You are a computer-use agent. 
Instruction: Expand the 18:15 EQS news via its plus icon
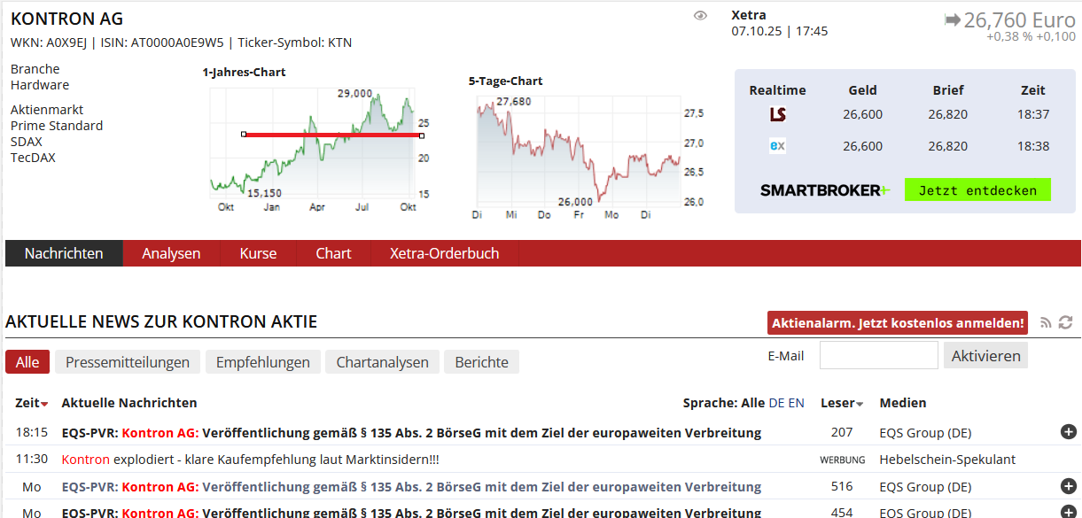click(x=1068, y=432)
